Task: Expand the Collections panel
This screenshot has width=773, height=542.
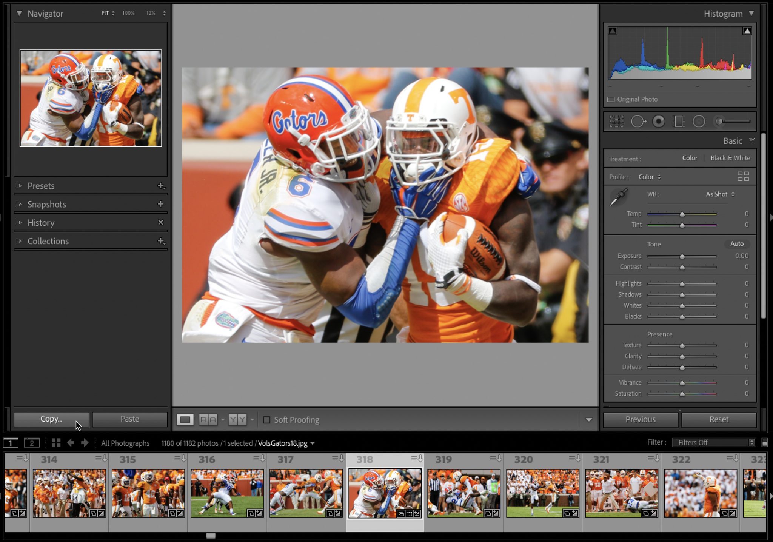Action: [x=48, y=241]
